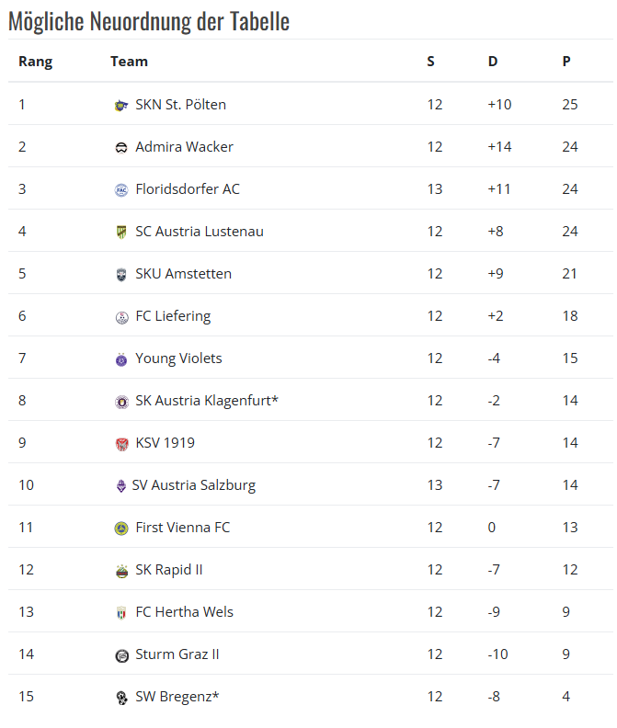The width and height of the screenshot is (617, 728).
Task: Click the Young Violets purple crest
Action: point(121,359)
